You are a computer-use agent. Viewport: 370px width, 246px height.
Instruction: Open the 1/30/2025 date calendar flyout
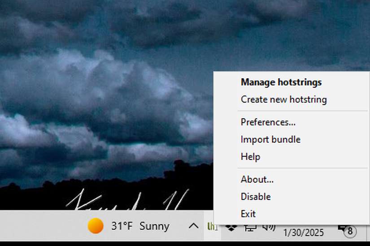coord(304,233)
